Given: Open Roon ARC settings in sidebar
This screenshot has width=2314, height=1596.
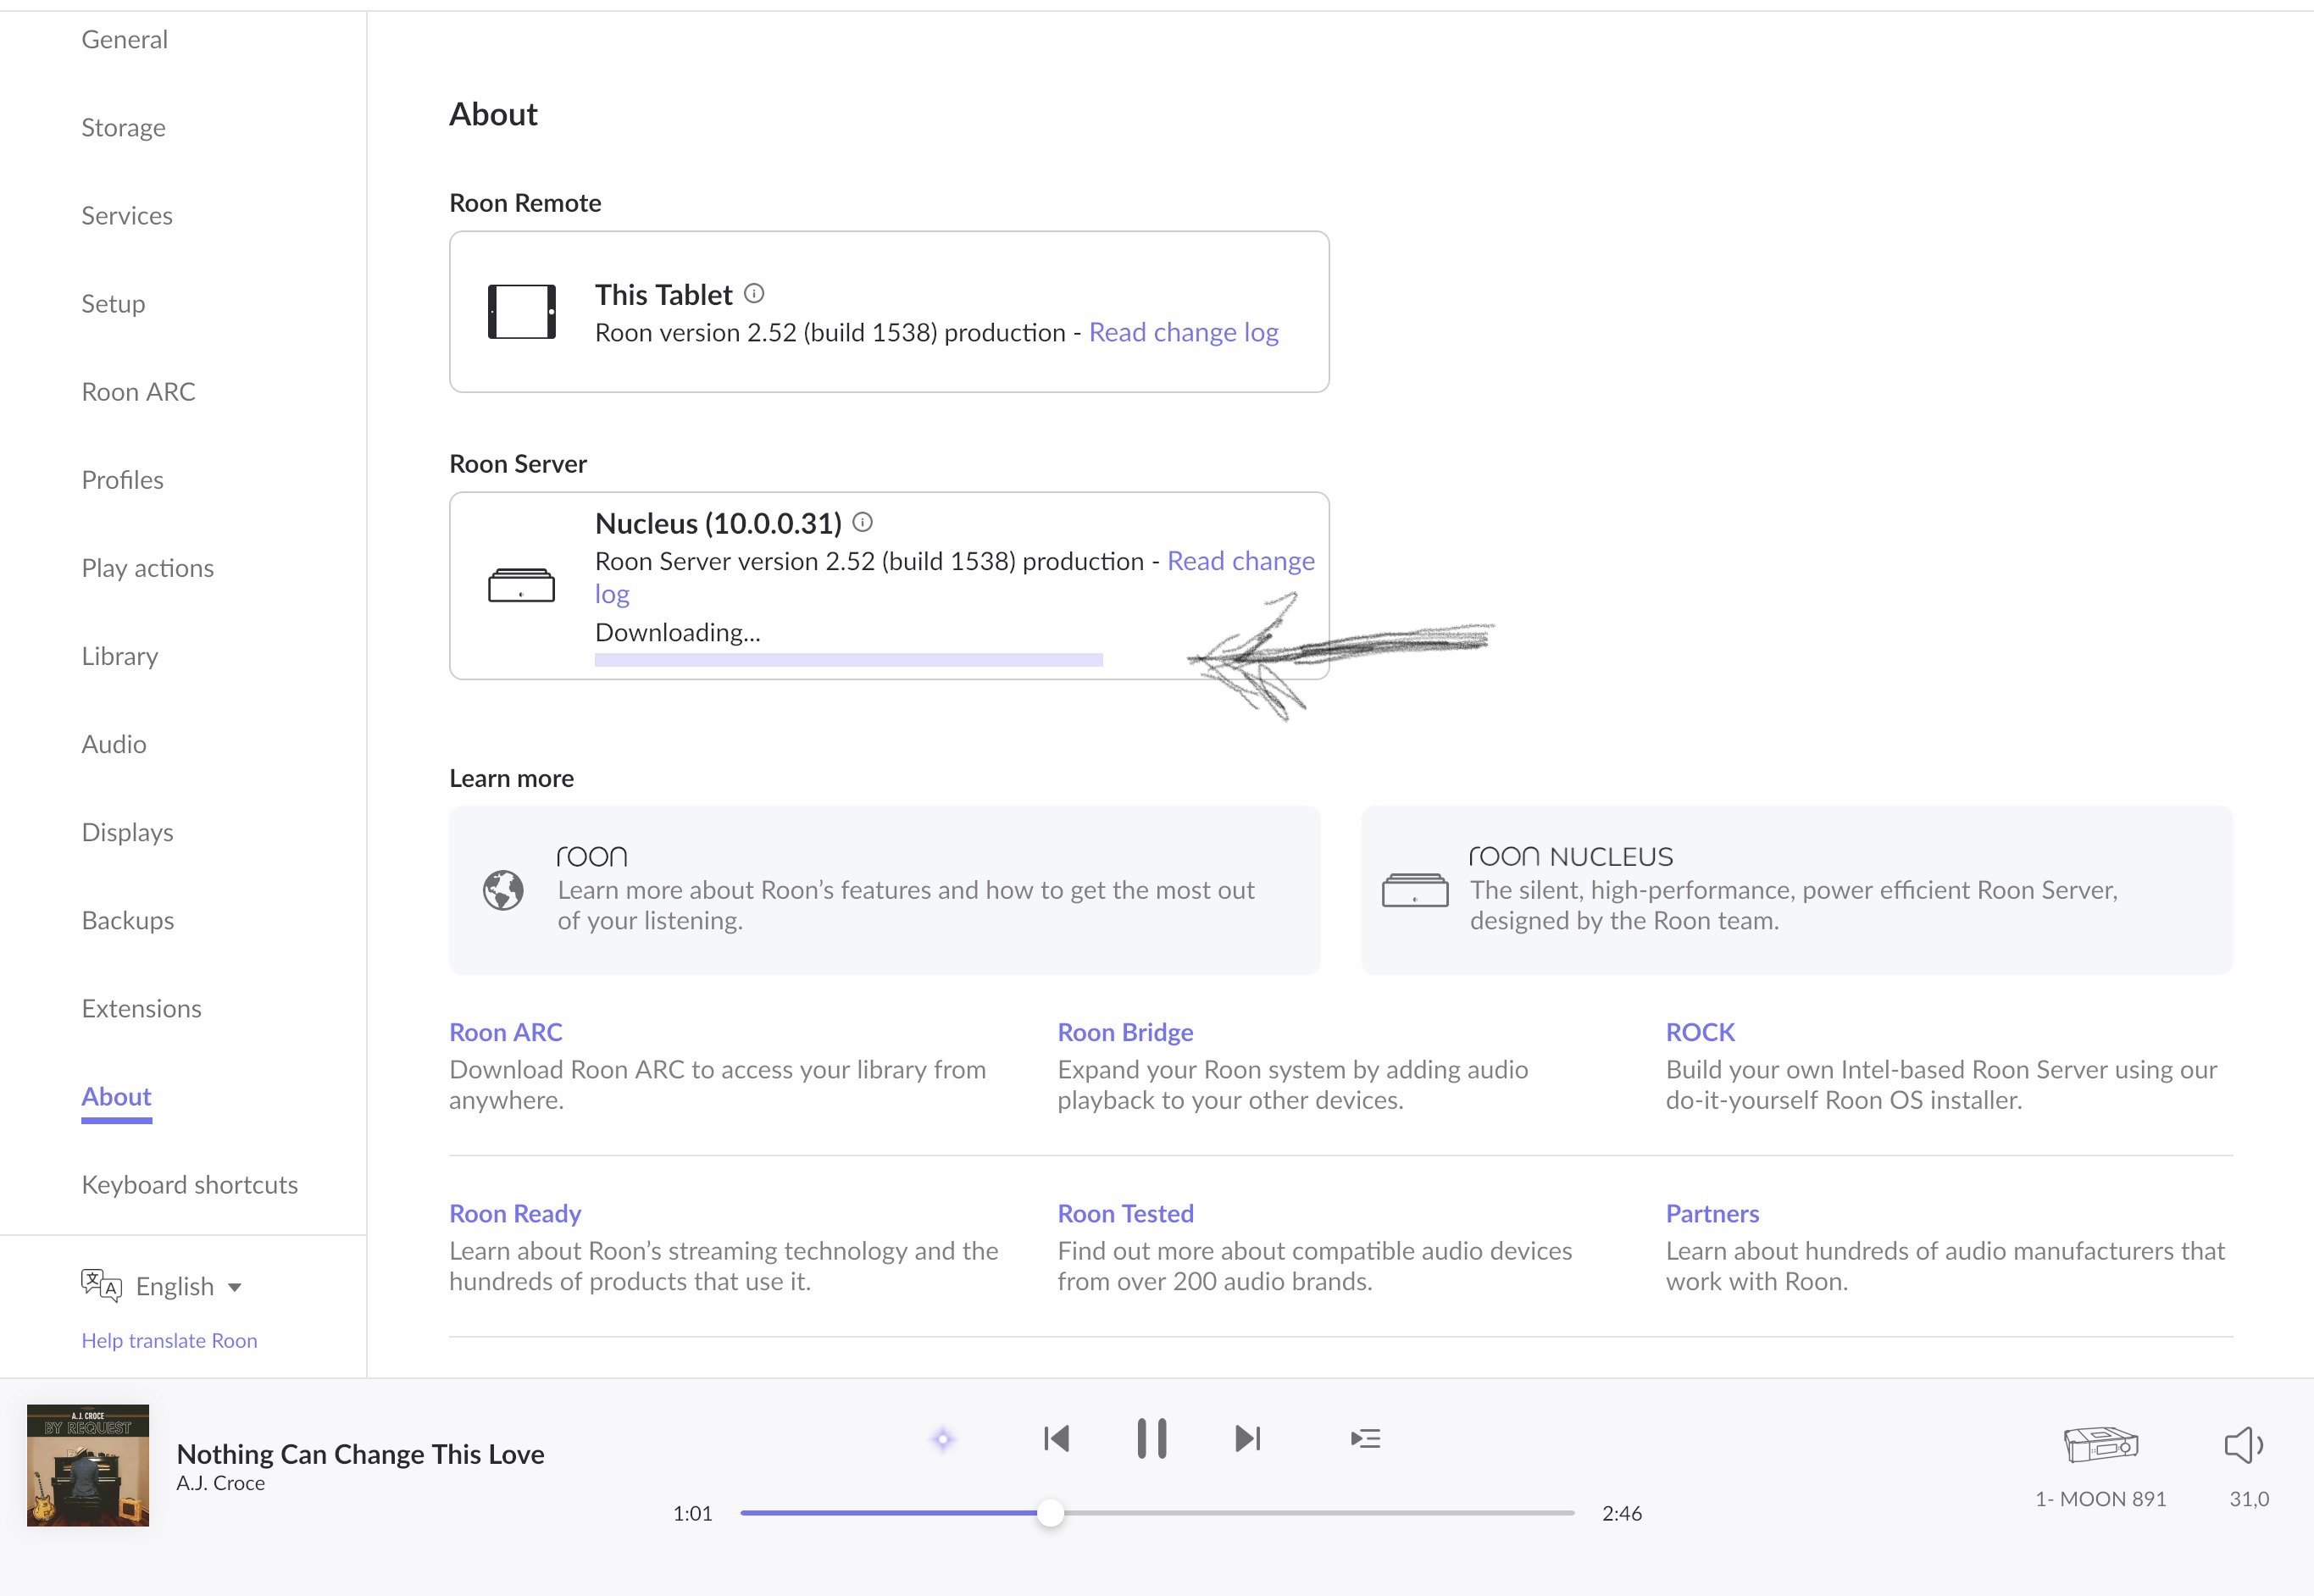Looking at the screenshot, I should point(139,392).
